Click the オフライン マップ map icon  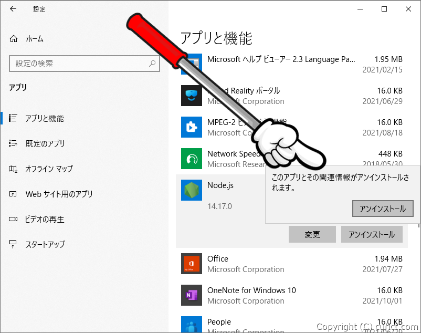tap(13, 169)
